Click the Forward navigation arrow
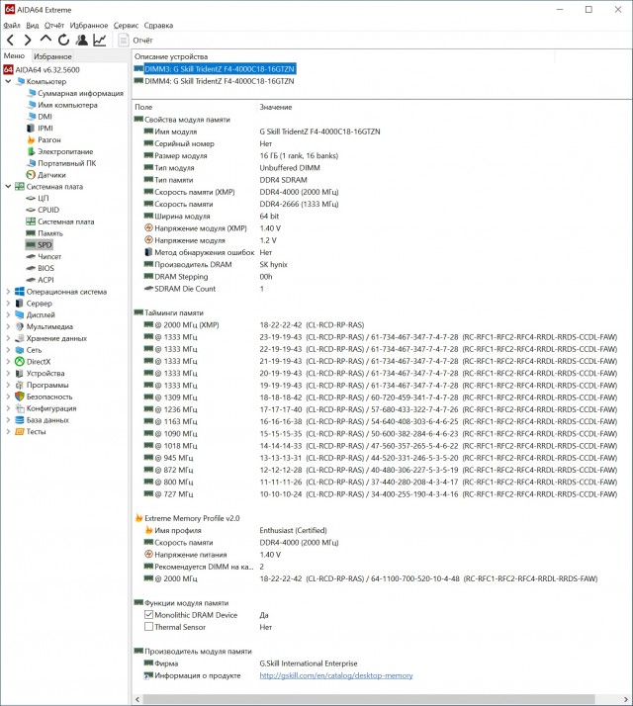Screen dimensions: 633x706 pos(28,41)
